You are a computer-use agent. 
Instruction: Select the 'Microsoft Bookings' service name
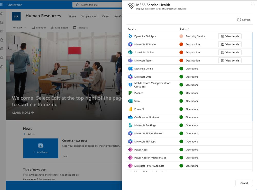click(145, 125)
